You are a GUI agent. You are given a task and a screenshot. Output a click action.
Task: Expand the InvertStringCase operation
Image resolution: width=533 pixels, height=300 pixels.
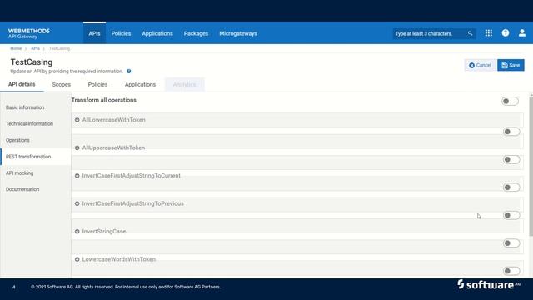tap(77, 232)
